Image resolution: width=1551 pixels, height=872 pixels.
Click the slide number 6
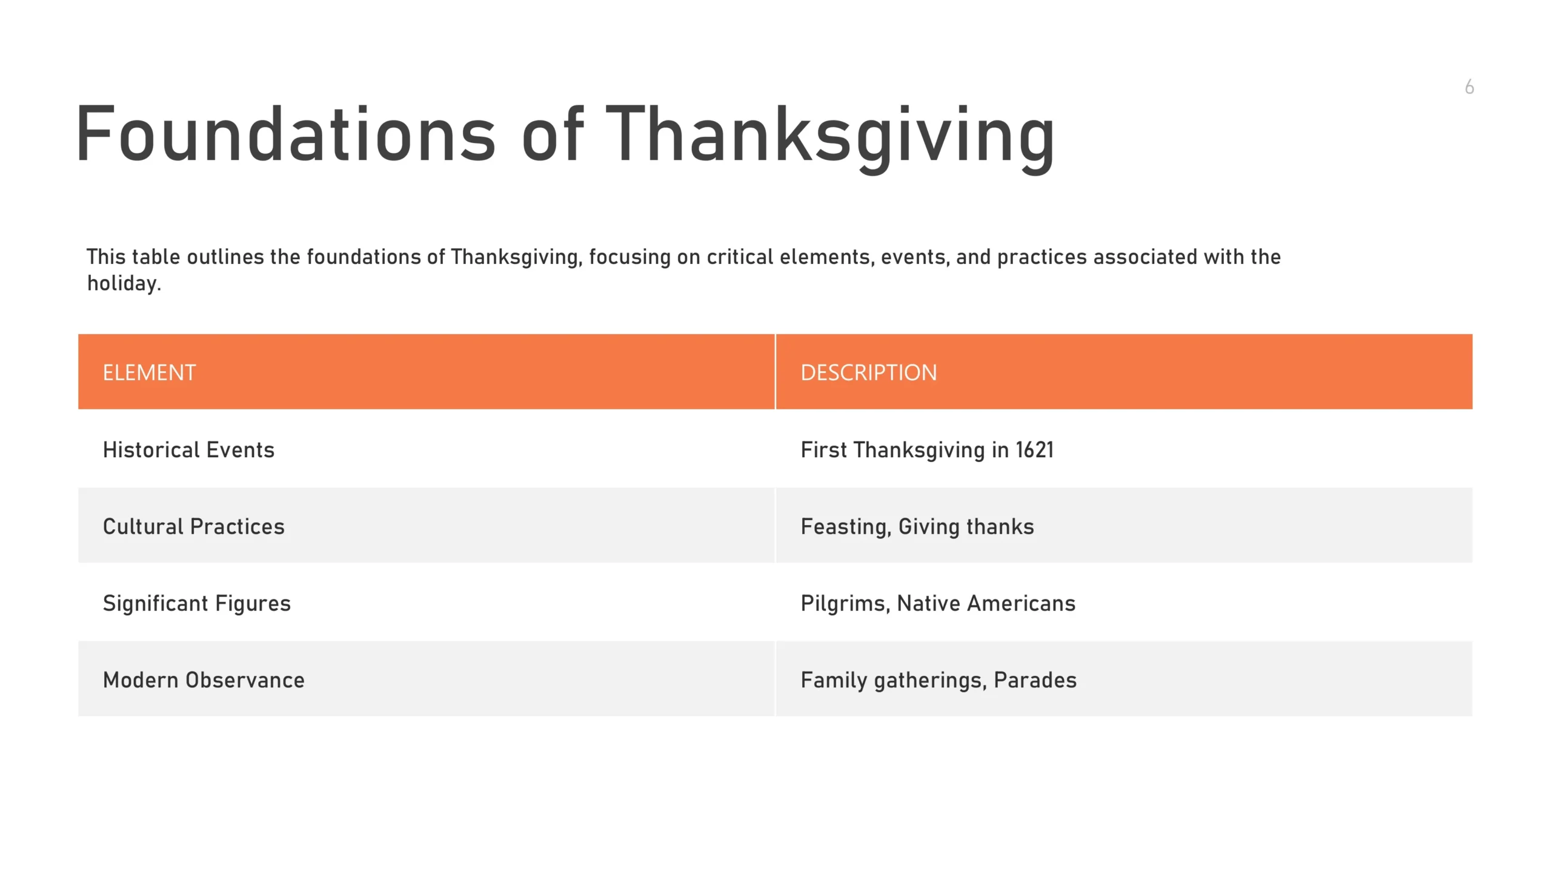[1469, 87]
